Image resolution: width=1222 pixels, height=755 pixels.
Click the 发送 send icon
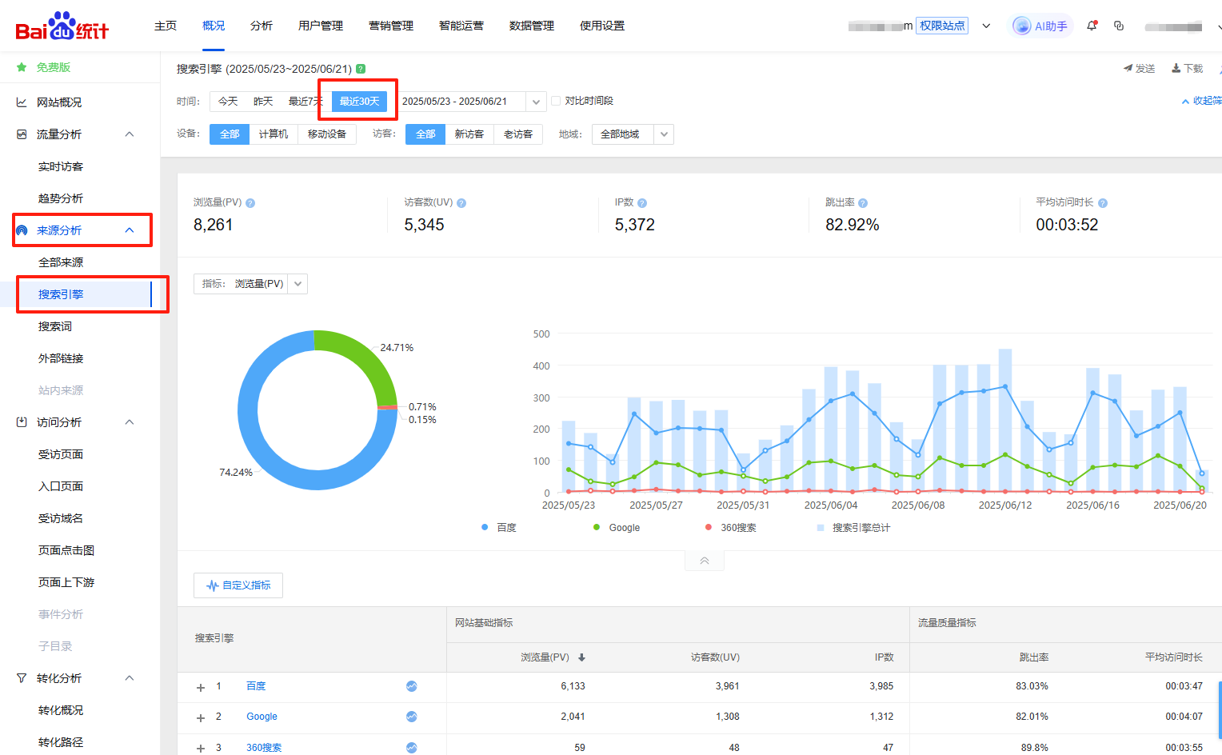click(1139, 68)
